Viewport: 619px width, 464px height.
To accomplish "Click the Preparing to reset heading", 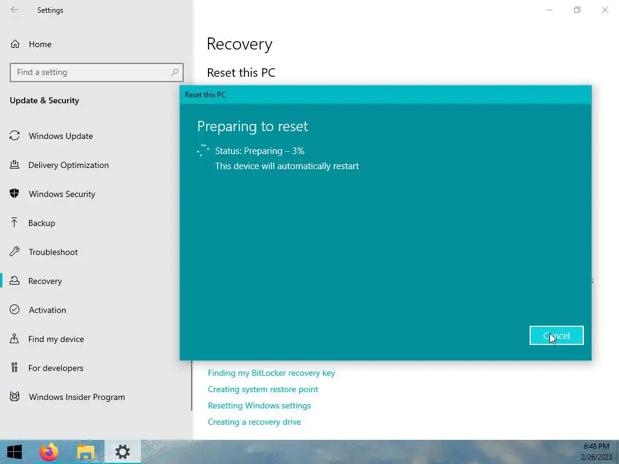I will click(253, 126).
